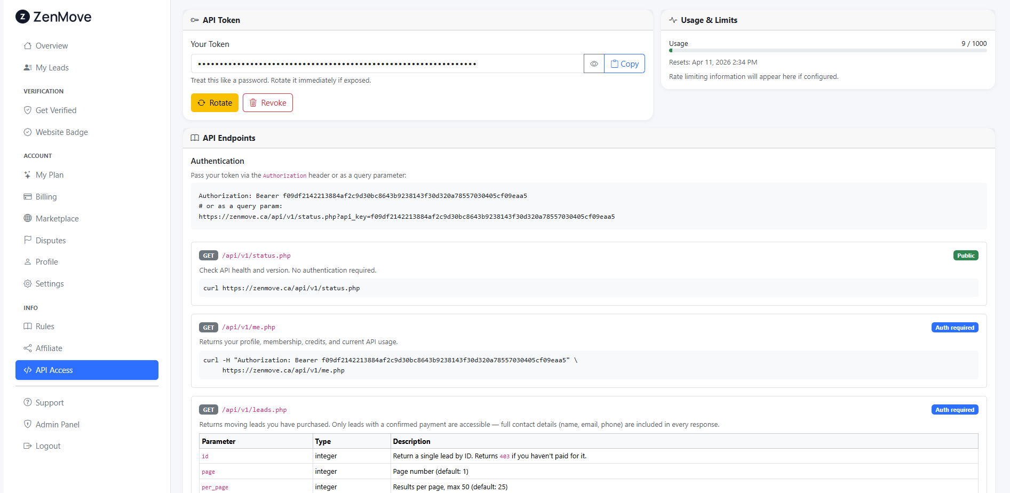Viewport: 1010px width, 493px height.
Task: Click the masked token input field
Action: [387, 64]
